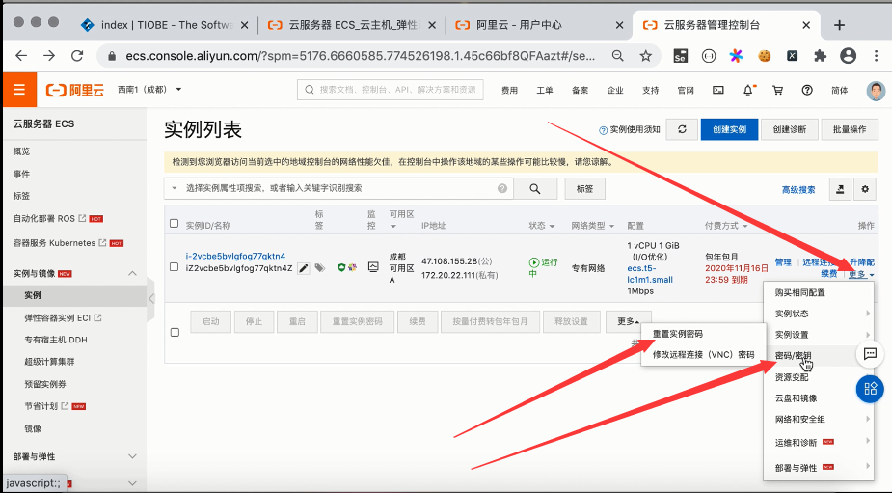Open 概览 in the sidebar
The height and width of the screenshot is (493, 892).
click(x=21, y=151)
